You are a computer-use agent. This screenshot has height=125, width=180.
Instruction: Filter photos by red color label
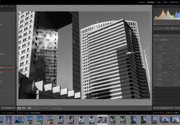click(x=166, y=113)
